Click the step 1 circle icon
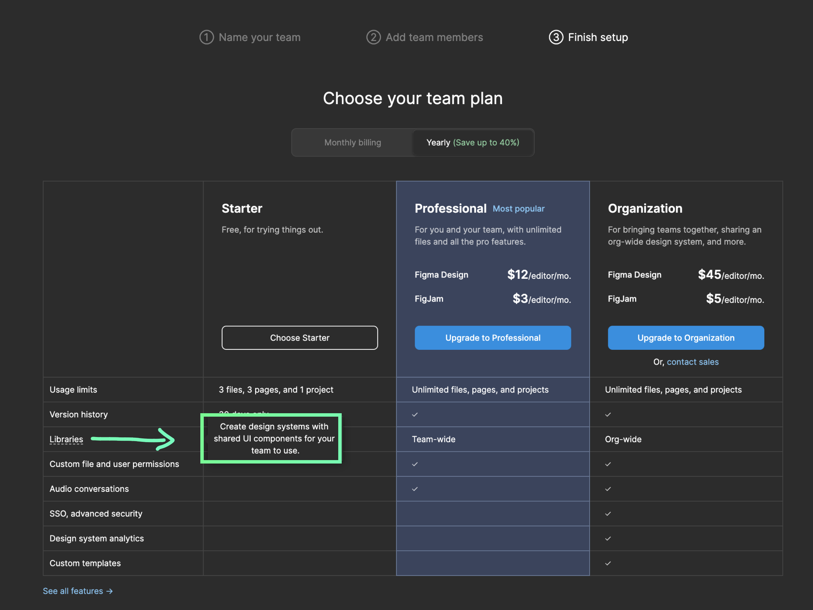 tap(207, 37)
